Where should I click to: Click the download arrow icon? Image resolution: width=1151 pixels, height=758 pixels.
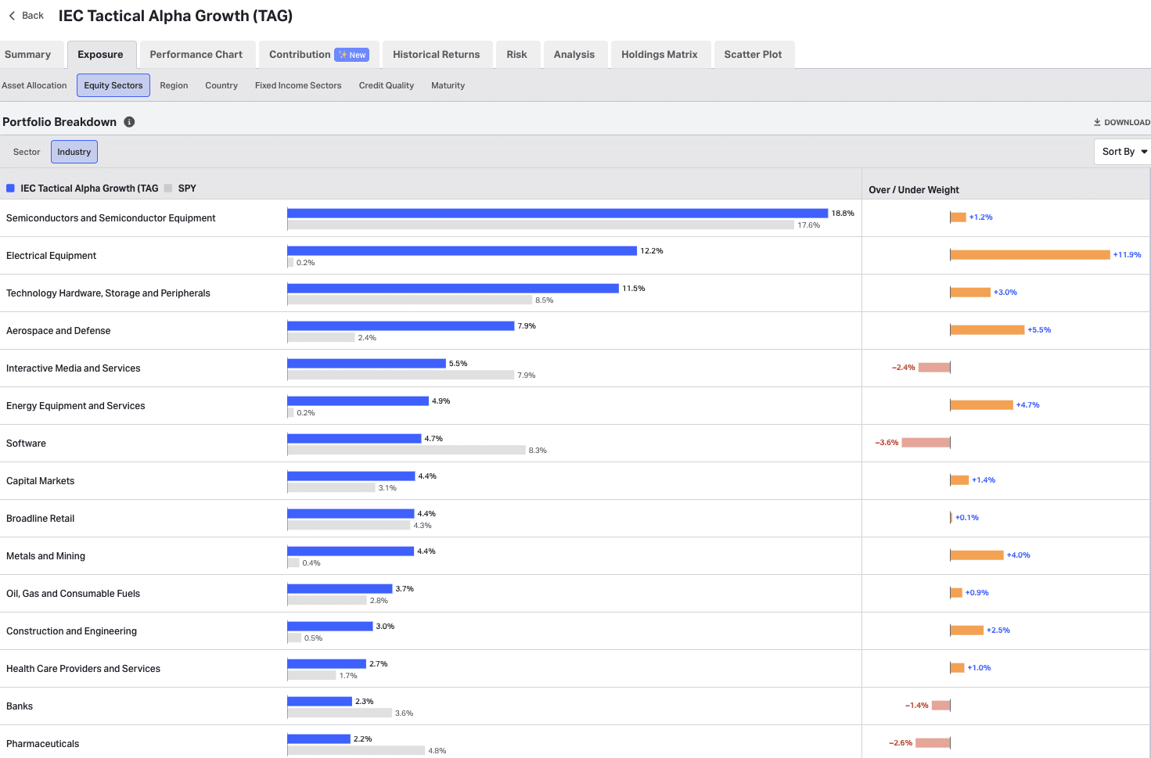coord(1097,122)
